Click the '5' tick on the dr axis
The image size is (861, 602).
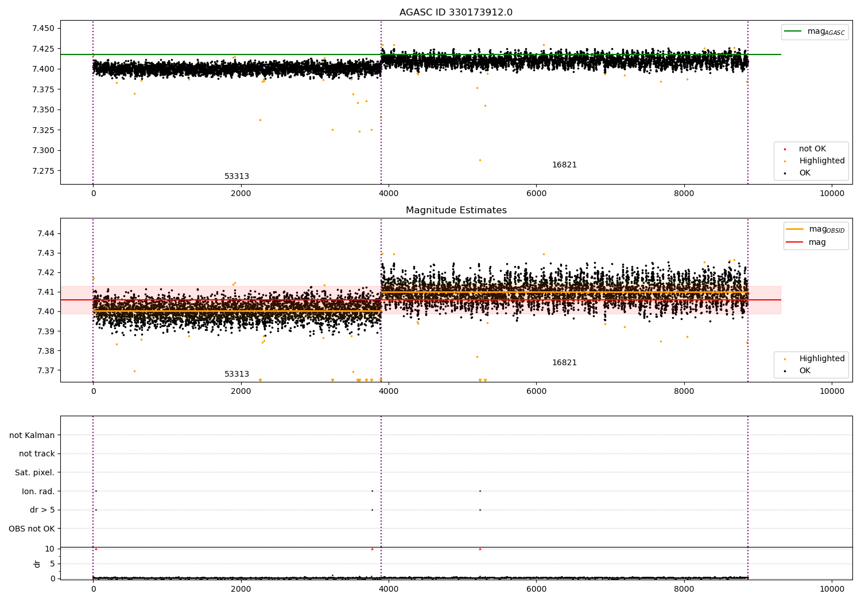click(x=52, y=564)
